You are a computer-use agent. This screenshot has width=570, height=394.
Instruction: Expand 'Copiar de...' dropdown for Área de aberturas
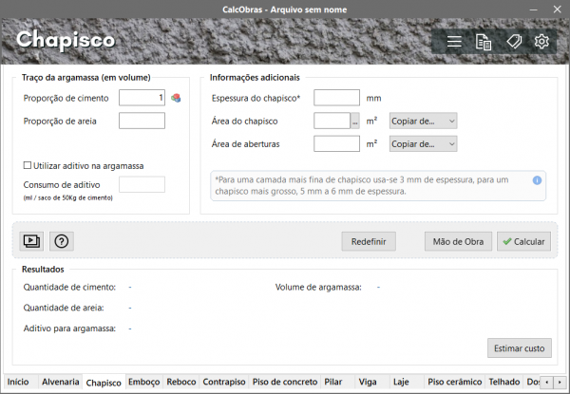[423, 143]
